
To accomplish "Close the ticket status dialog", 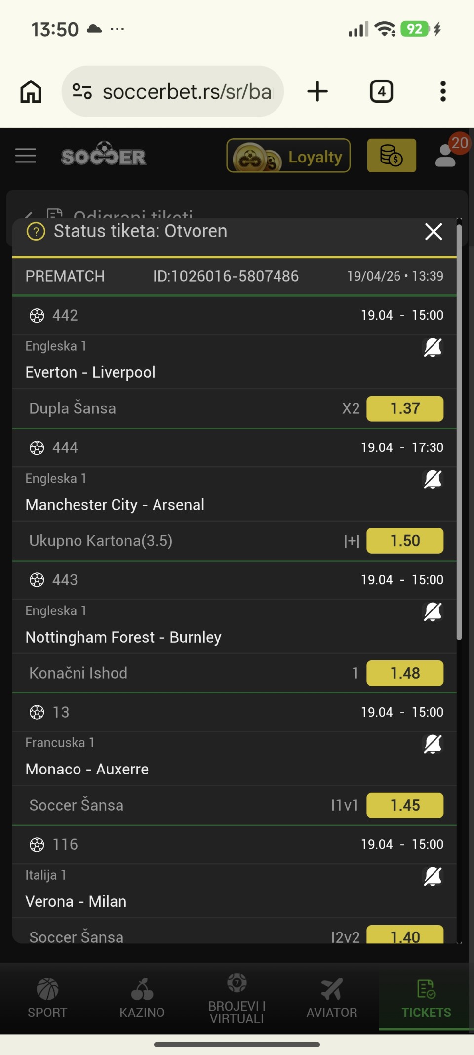I will click(x=434, y=231).
